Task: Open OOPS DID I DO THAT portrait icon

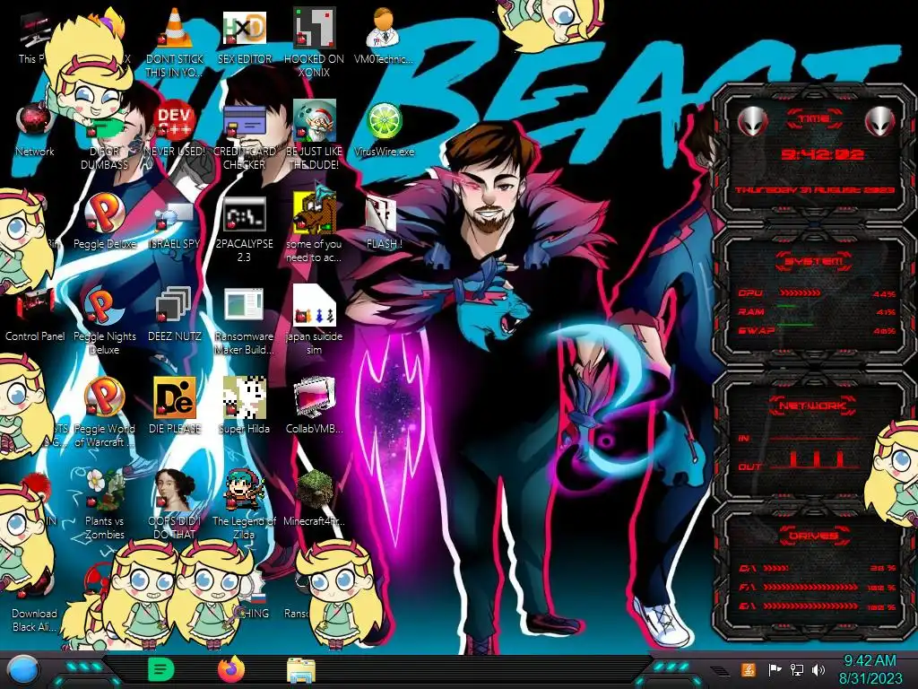Action: point(175,490)
